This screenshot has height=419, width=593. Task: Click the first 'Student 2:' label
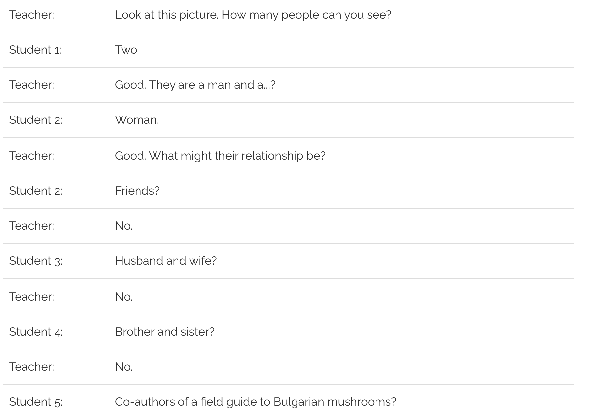pyautogui.click(x=35, y=120)
